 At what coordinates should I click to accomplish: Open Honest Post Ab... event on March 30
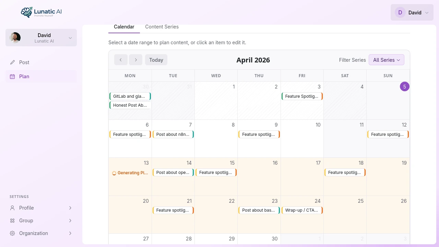click(x=130, y=105)
